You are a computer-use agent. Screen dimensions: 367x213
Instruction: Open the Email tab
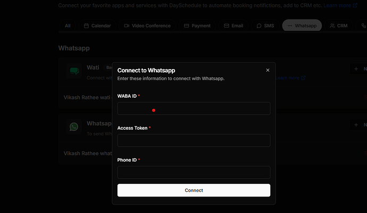[x=233, y=25]
